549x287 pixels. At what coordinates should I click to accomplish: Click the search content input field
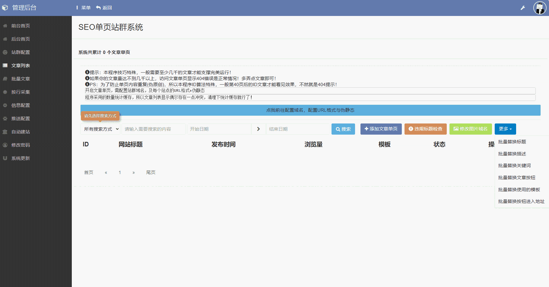click(154, 129)
